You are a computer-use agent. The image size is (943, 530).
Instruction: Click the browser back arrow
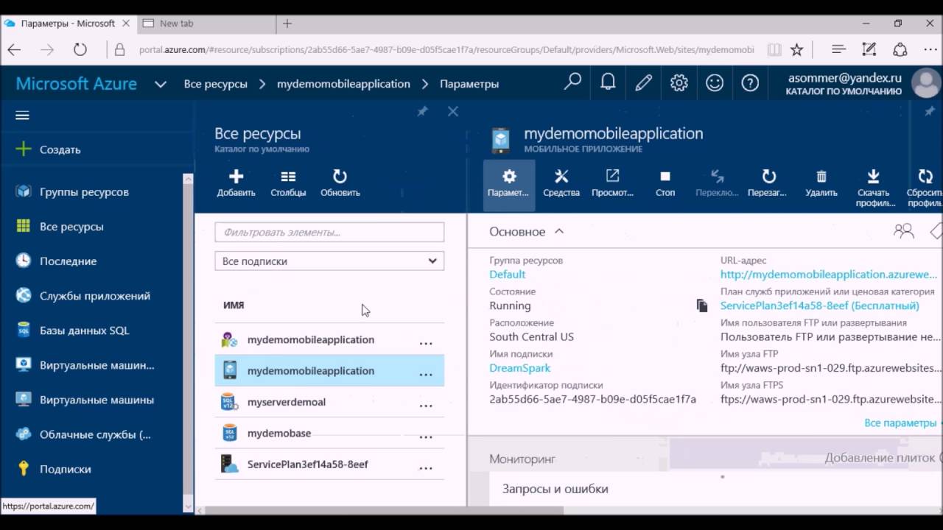[14, 50]
